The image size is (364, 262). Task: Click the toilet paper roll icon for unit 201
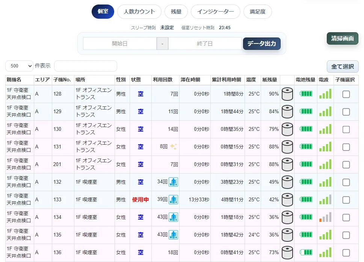[287, 165]
